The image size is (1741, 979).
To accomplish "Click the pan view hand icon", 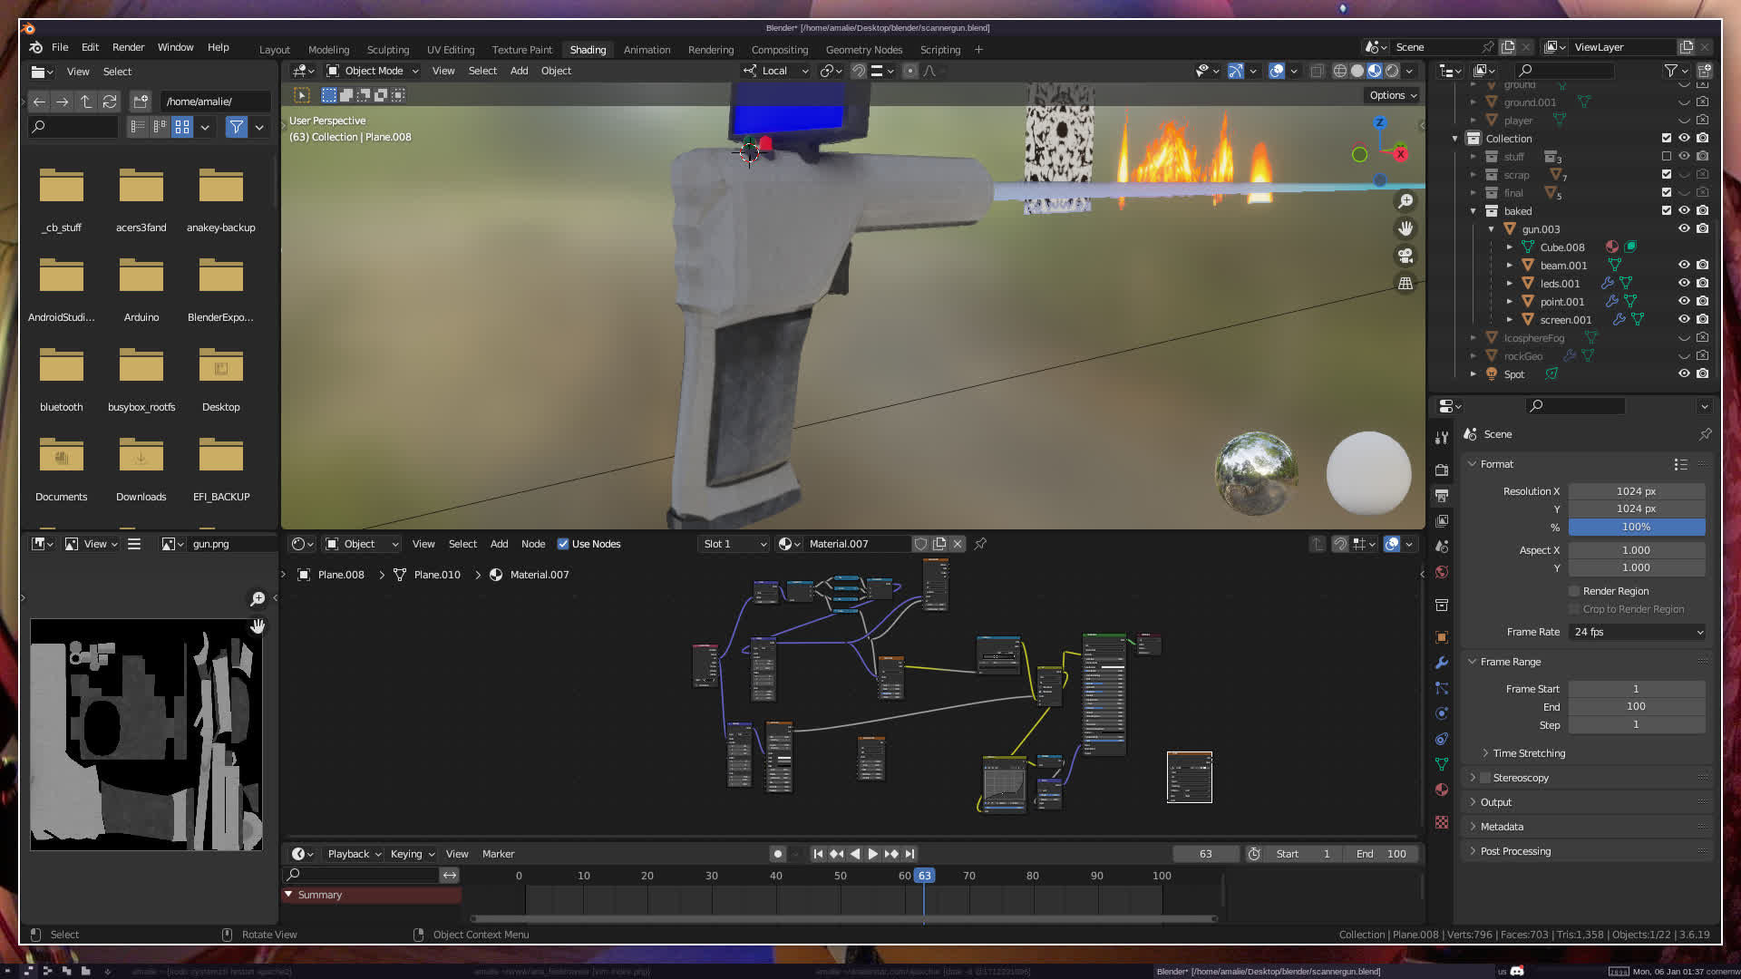I will (1405, 228).
